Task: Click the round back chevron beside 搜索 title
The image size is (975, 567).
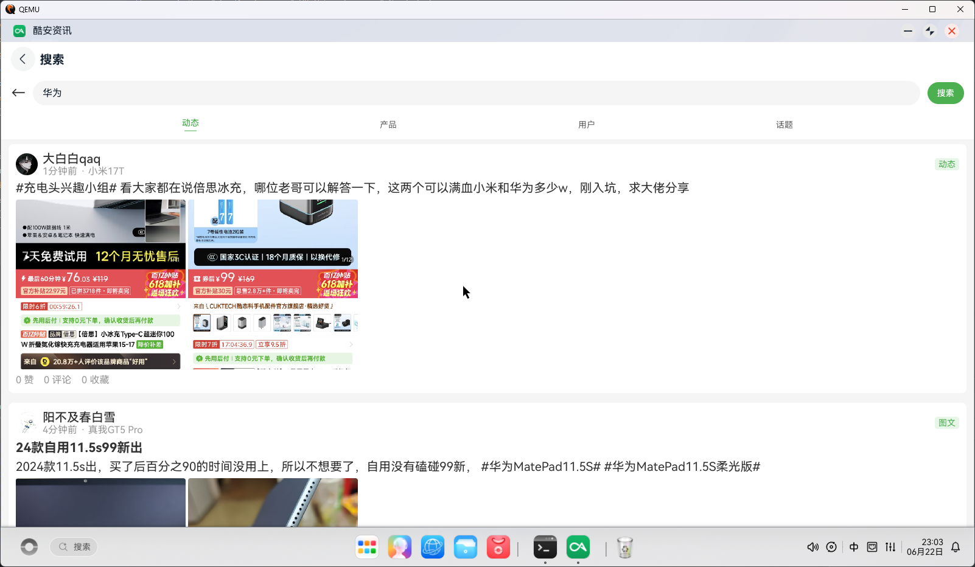Action: coord(23,59)
